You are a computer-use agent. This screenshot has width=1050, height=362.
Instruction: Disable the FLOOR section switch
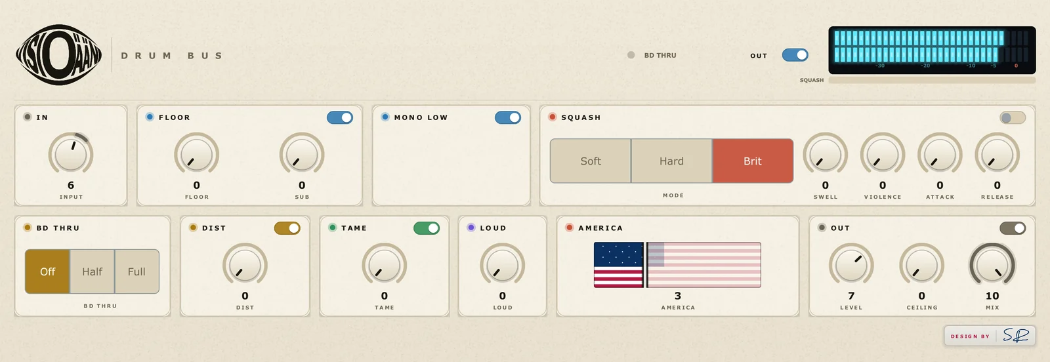pos(340,117)
